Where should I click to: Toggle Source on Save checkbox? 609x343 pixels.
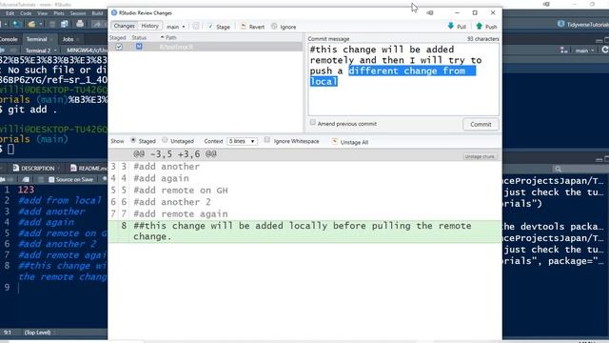point(51,179)
